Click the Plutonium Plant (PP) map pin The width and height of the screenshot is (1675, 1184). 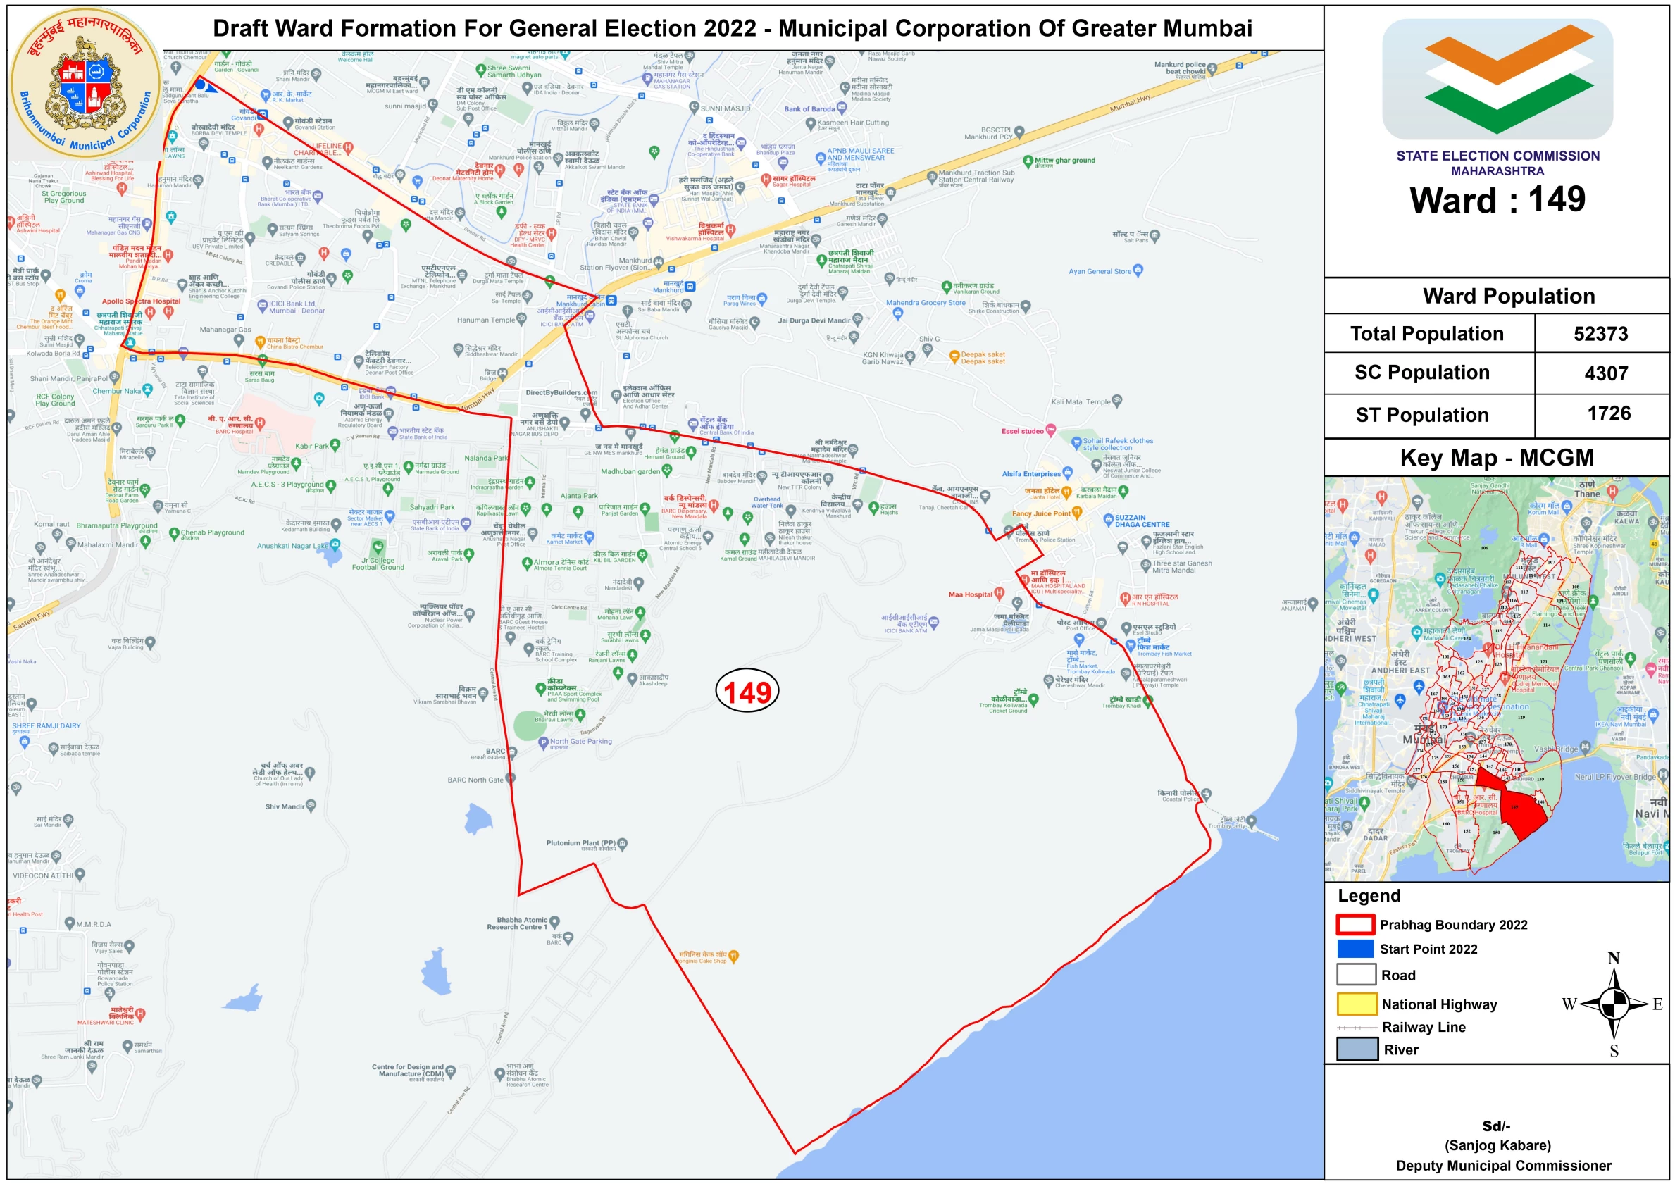(622, 843)
